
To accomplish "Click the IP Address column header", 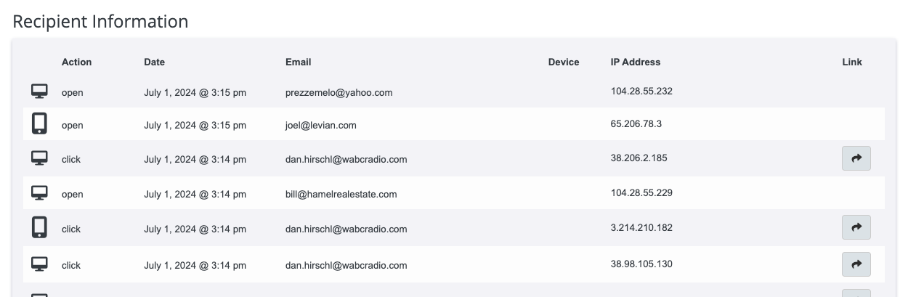I will coord(636,62).
